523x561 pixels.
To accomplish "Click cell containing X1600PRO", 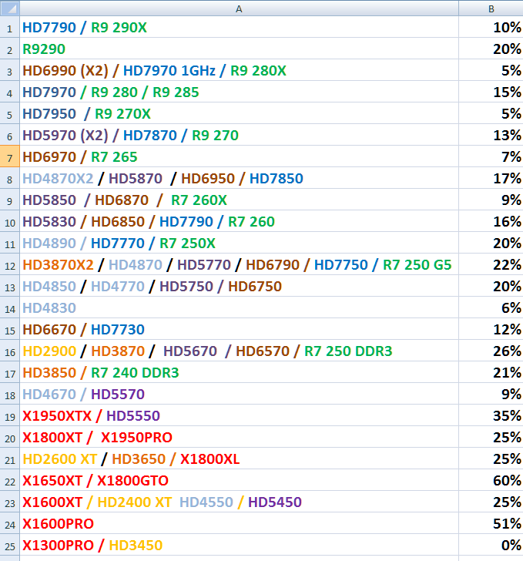I will tap(239, 524).
